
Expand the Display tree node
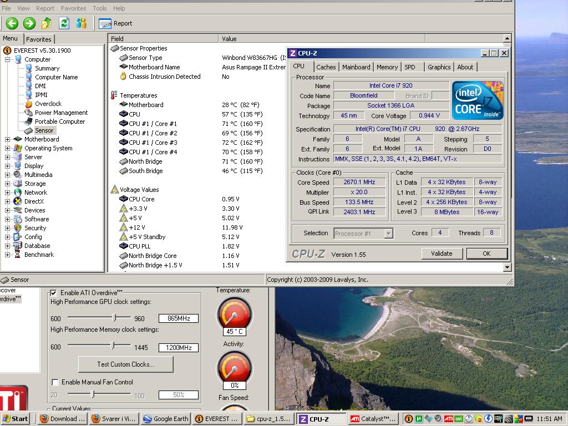pyautogui.click(x=7, y=166)
